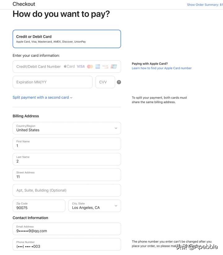Viewport: 223px width, 255px height.
Task: Click the American Express logo icon
Action: (98, 66)
